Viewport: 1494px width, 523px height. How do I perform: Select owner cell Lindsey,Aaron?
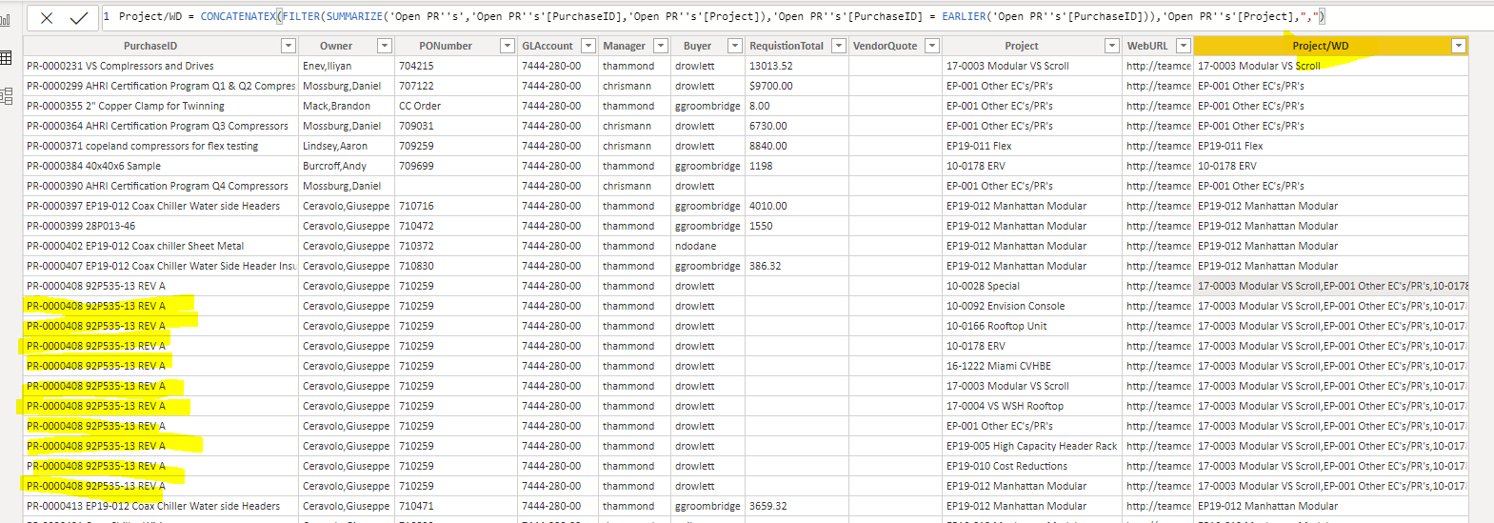click(347, 146)
